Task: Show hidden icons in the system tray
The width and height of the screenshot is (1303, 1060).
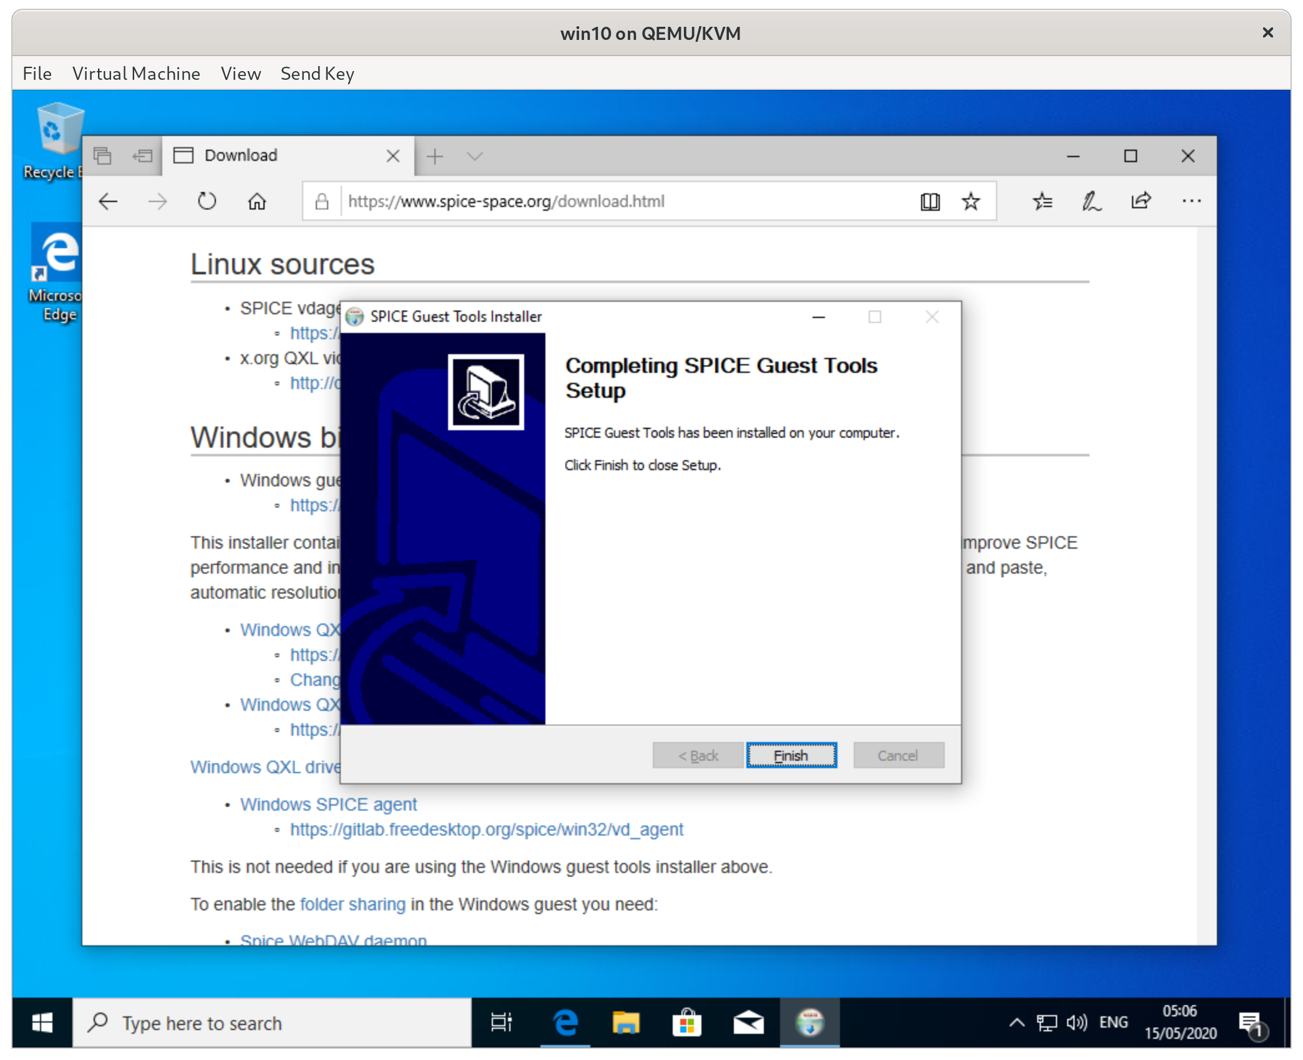Action: coord(1016,1023)
